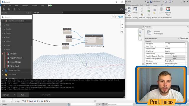
Task: Zoom out with the minus button on canvas
Action: tap(122, 28)
